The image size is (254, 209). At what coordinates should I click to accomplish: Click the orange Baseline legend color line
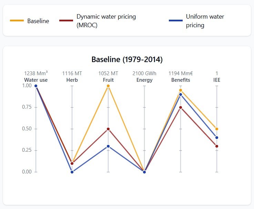coord(17,21)
